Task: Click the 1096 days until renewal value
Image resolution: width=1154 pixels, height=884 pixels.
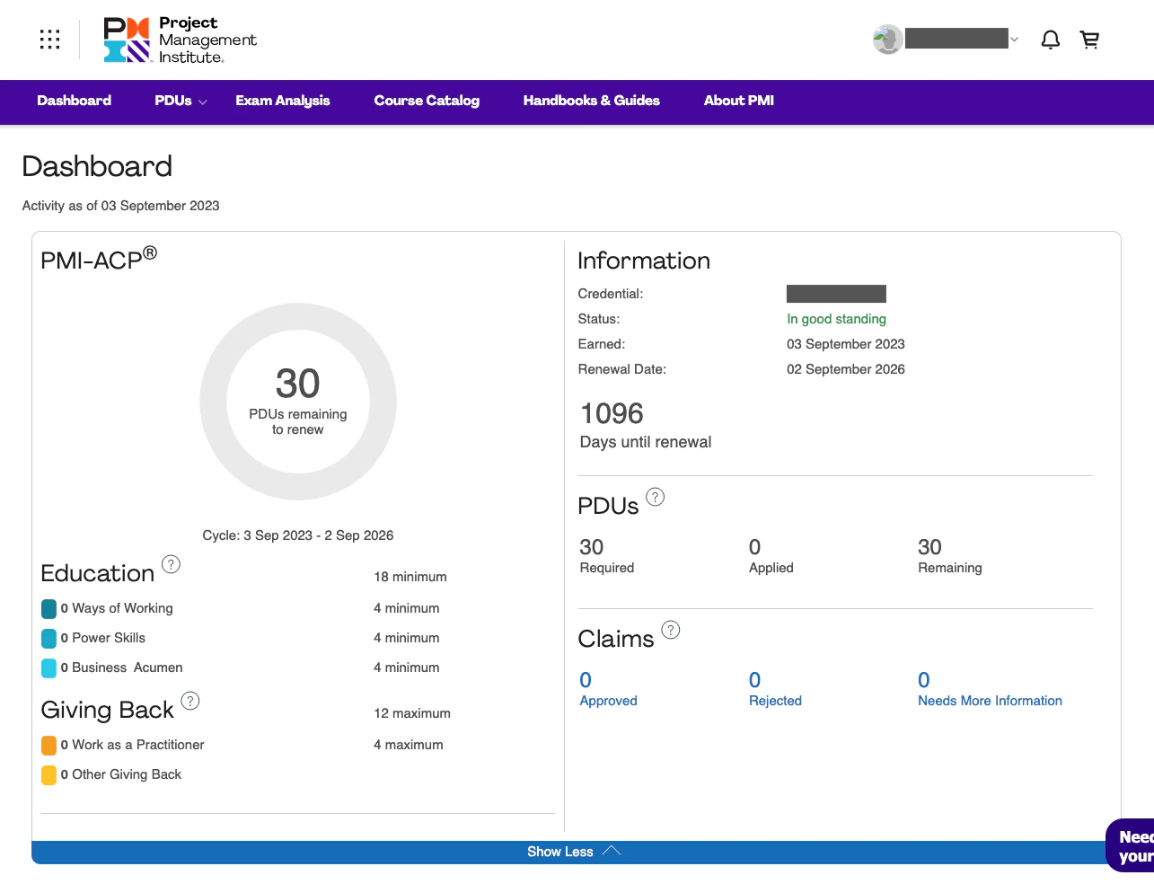Action: [x=612, y=413]
